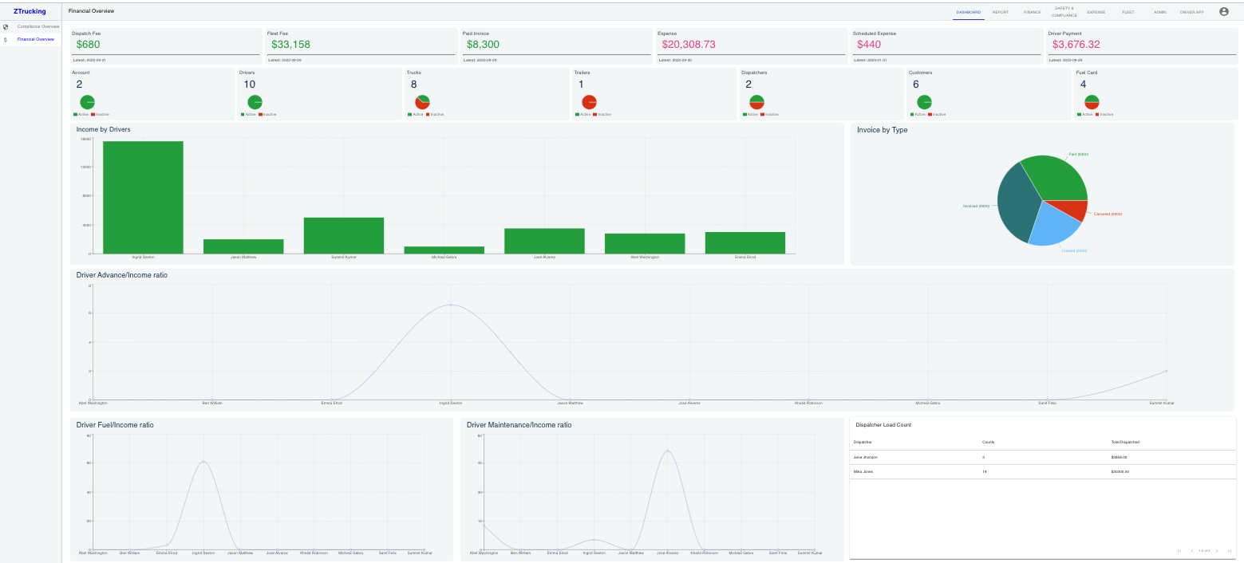The width and height of the screenshot is (1244, 563).
Task: Toggle Inactive legend in the Account card
Action: coord(100,114)
